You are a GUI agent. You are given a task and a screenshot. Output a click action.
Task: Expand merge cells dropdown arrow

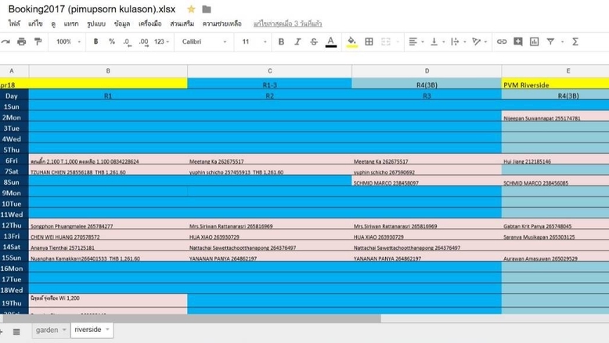(x=398, y=42)
